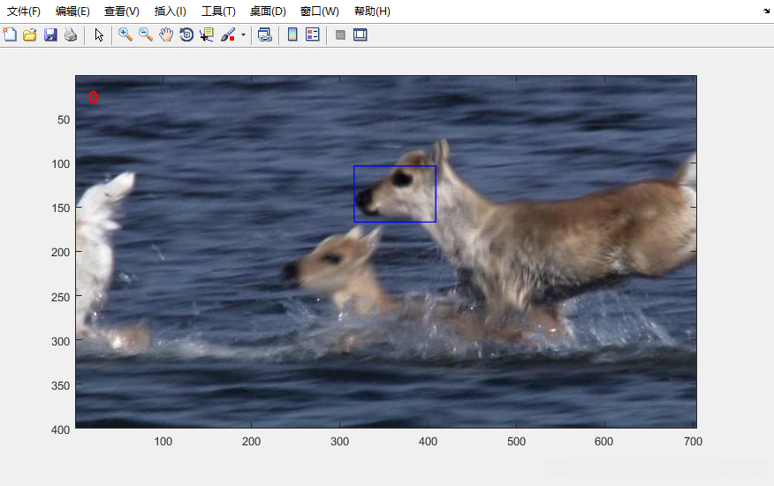Activate the Zoom In magnifier tool
Viewport: 774px width, 486px height.
click(x=125, y=35)
